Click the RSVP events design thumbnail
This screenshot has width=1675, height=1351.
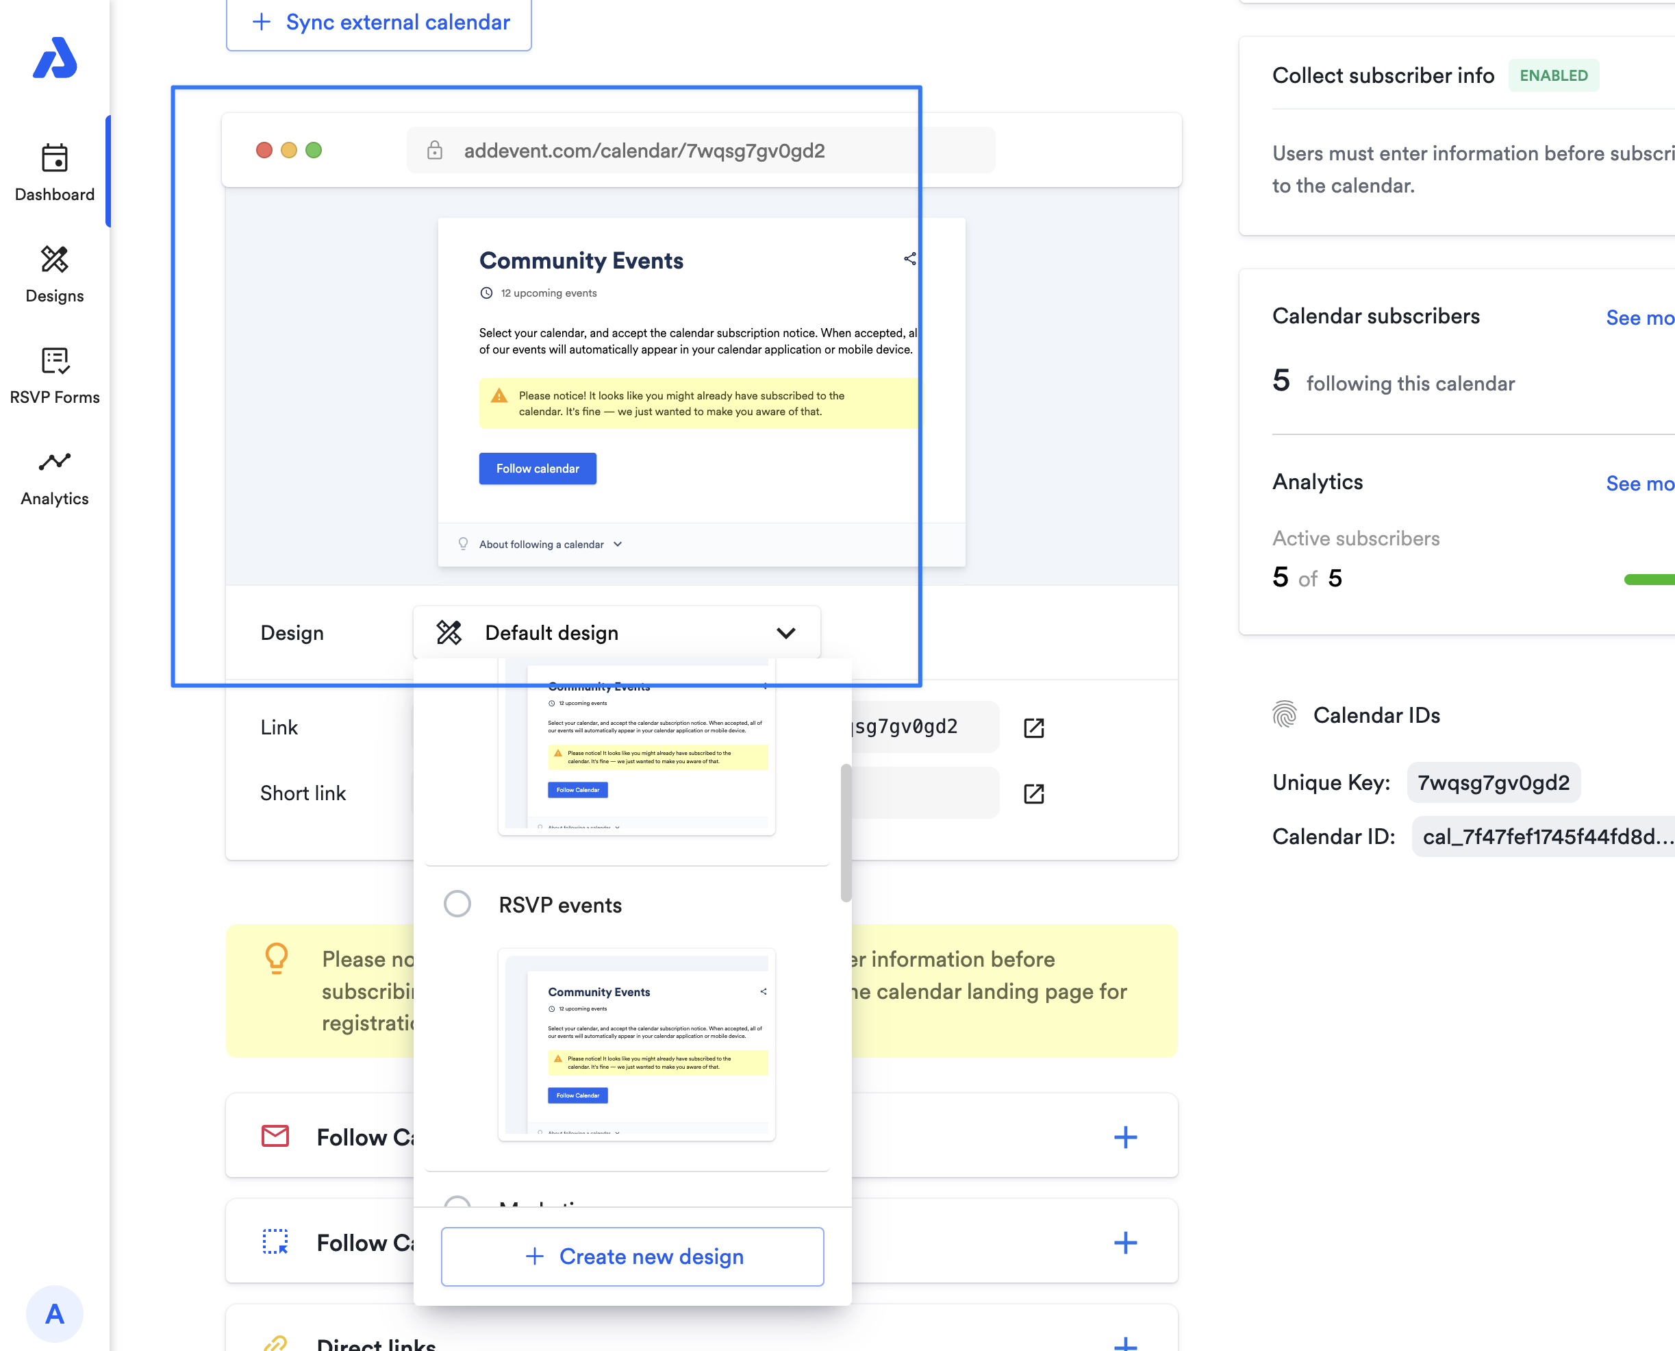[636, 1043]
